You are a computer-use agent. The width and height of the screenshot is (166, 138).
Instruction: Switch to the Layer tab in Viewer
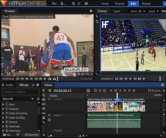coord(117,11)
